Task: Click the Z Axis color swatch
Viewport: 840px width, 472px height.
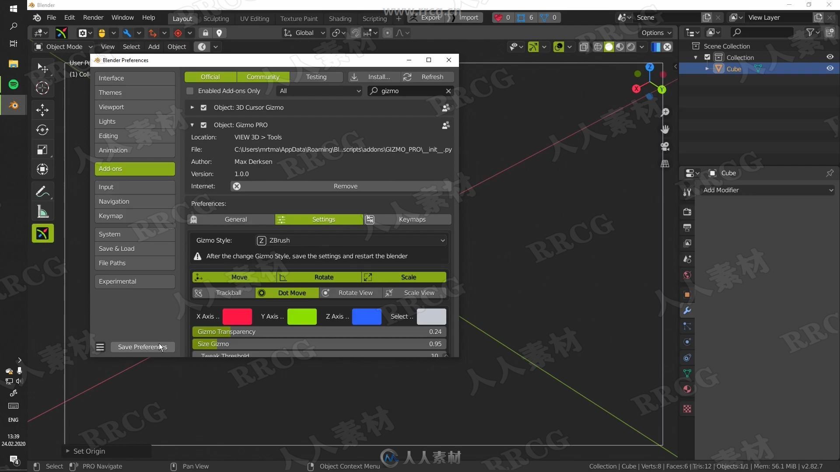Action: [366, 316]
